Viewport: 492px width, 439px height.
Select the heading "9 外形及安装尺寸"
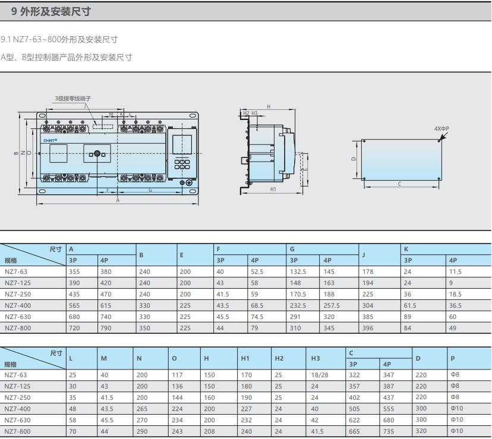51,12
